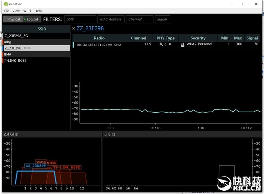Select the ZZ_23E298_5G network row
264x194 pixels.
click(x=36, y=36)
